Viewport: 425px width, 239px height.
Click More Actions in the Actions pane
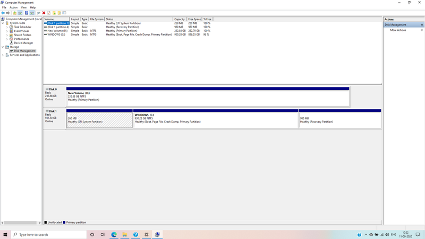398,30
